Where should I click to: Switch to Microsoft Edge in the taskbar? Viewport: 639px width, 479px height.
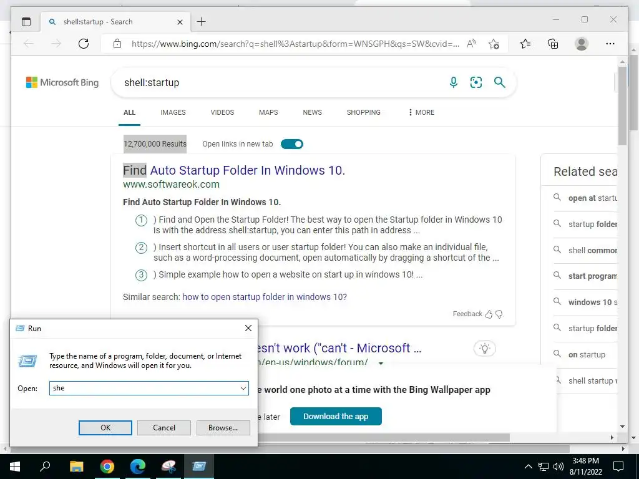tap(138, 467)
